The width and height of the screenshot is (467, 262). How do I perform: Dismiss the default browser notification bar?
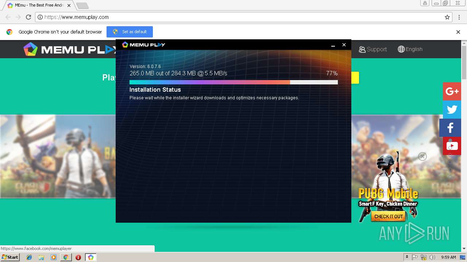458,32
